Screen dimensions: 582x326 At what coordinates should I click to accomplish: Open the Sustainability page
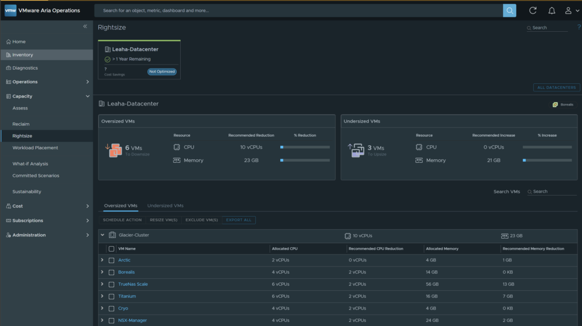coord(27,192)
